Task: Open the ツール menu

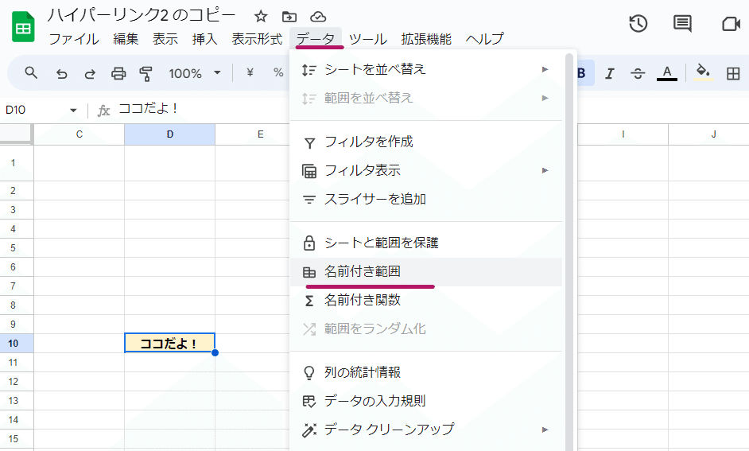Action: 368,39
